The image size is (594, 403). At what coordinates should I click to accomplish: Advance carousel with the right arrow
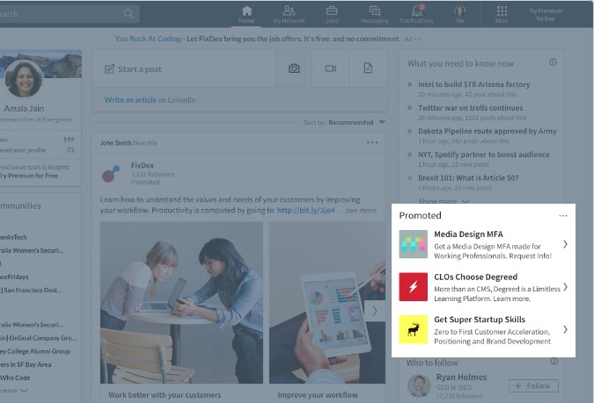374,311
